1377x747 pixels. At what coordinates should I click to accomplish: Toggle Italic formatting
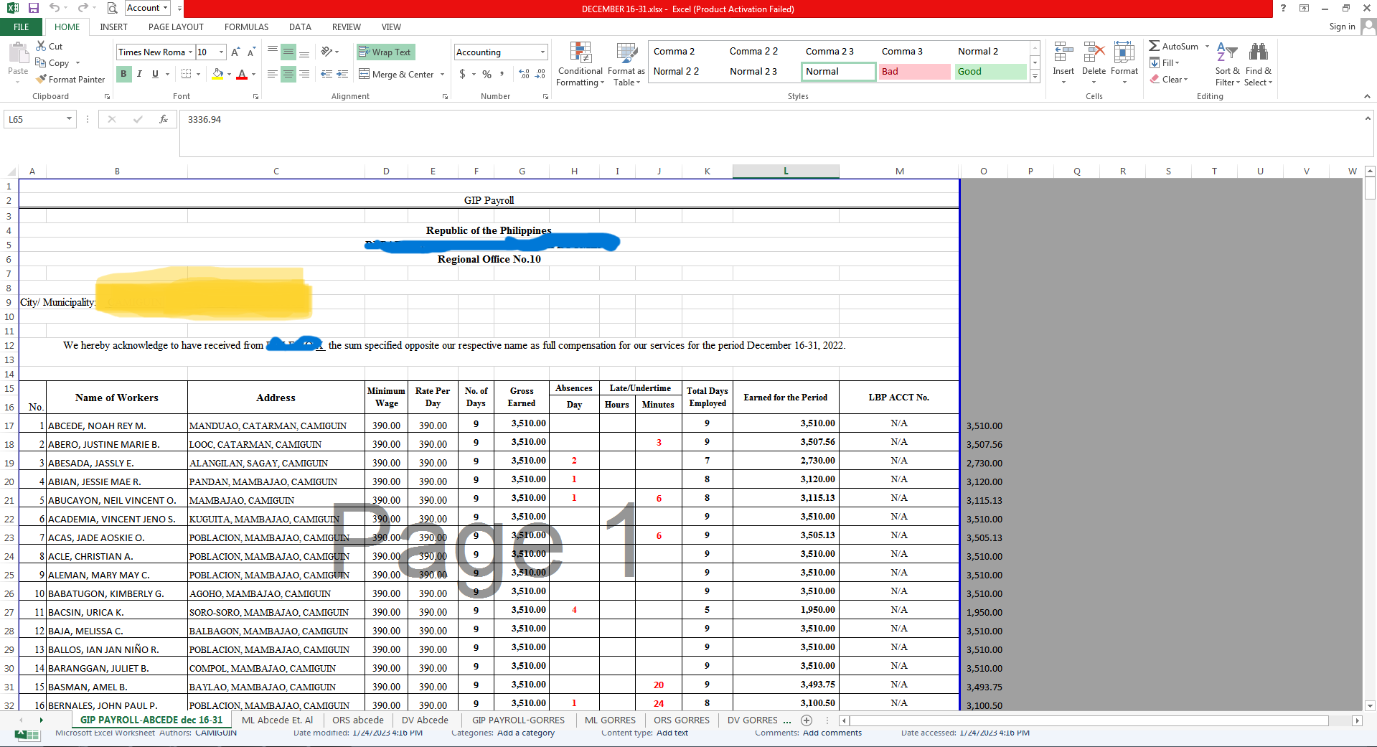139,74
